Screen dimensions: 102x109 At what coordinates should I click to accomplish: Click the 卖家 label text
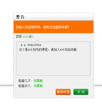19,37
